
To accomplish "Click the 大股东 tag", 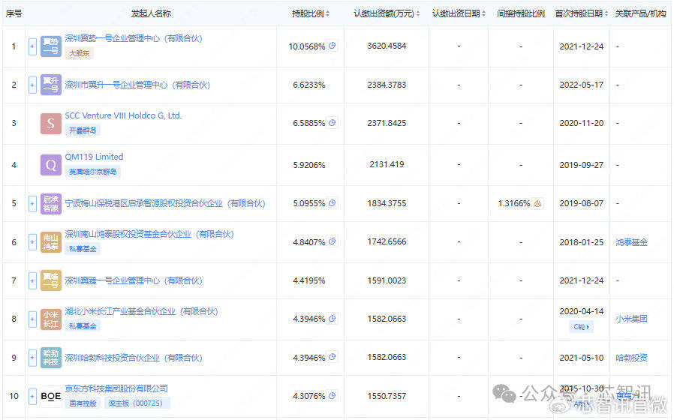I will pos(80,53).
